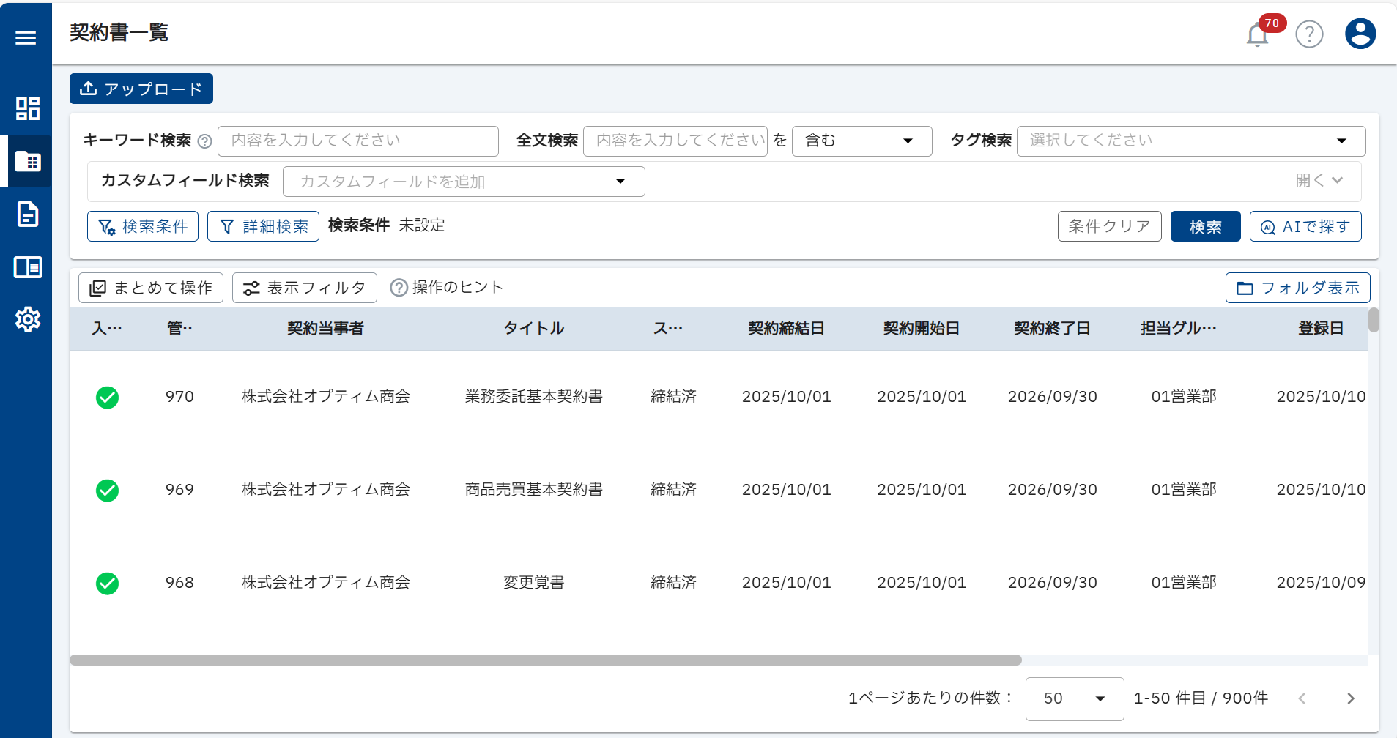Click the アップロード upload button

141,89
